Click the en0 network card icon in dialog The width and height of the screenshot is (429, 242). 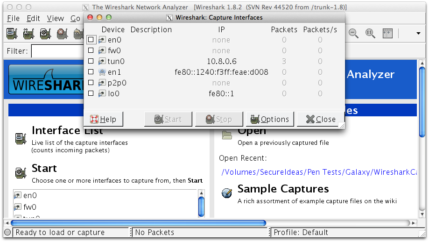pyautogui.click(x=102, y=40)
